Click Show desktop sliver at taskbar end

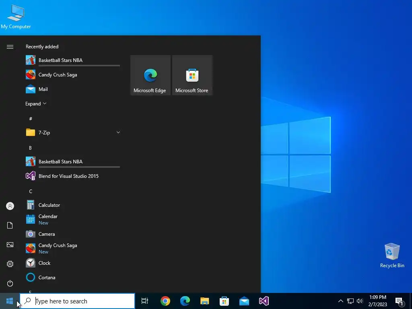(411, 301)
